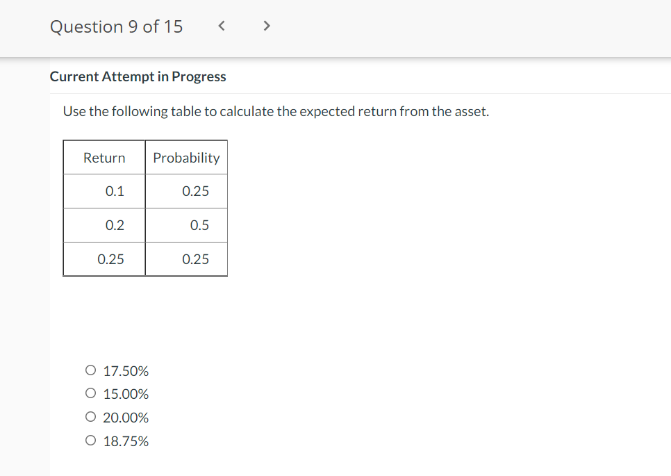Select the Return column header
Screen dimensions: 671x476
pos(103,157)
